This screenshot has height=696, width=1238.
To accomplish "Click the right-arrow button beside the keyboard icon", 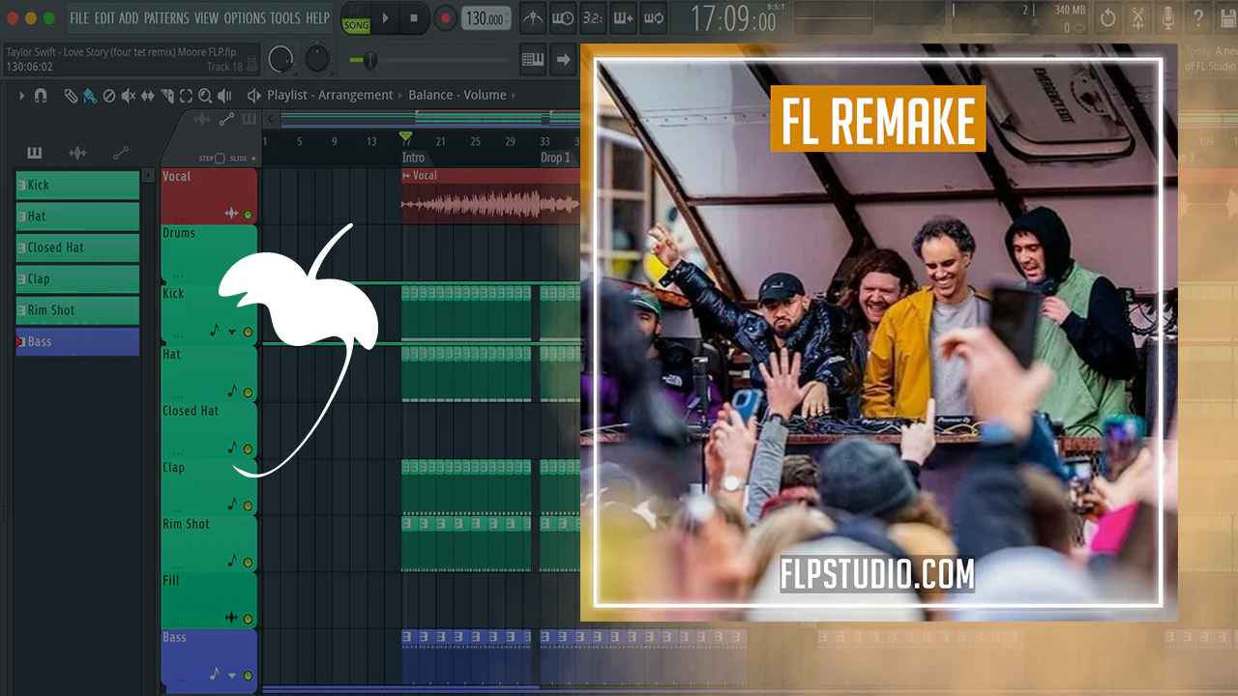I will coord(563,59).
